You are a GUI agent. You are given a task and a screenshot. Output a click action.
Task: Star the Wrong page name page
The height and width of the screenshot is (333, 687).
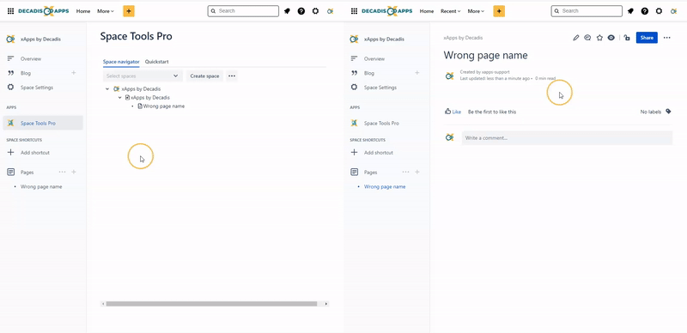coord(599,38)
